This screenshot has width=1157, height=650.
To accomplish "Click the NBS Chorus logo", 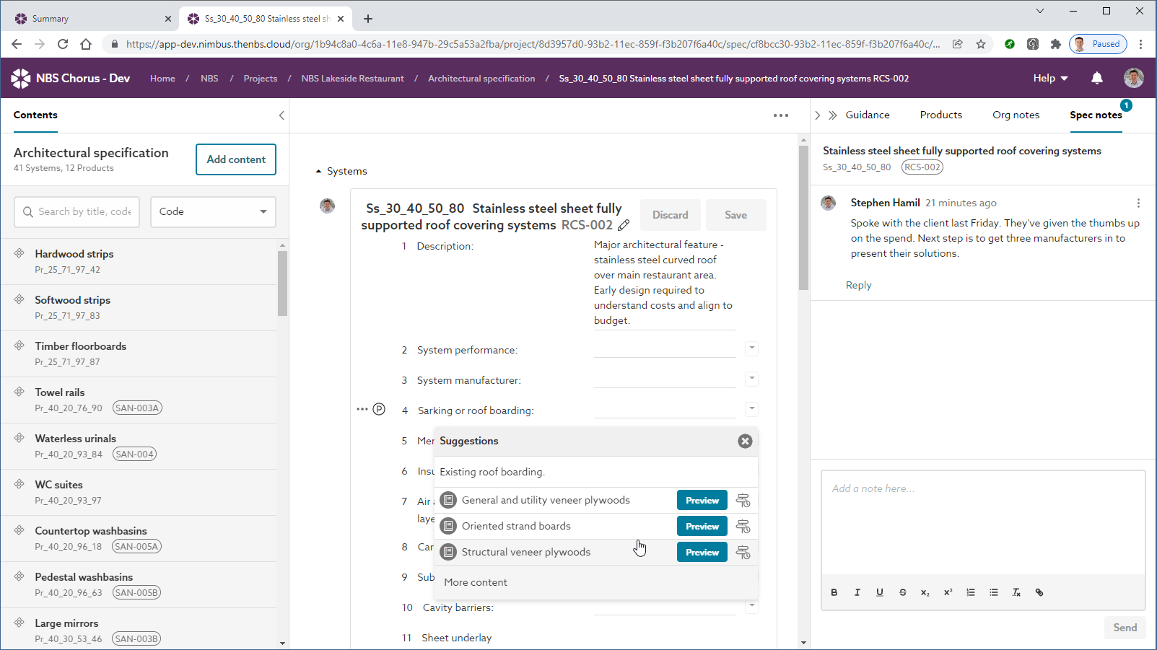I will (71, 78).
